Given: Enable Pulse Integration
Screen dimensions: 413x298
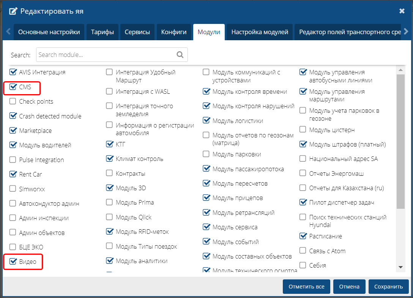Looking at the screenshot, I should click(x=13, y=160).
